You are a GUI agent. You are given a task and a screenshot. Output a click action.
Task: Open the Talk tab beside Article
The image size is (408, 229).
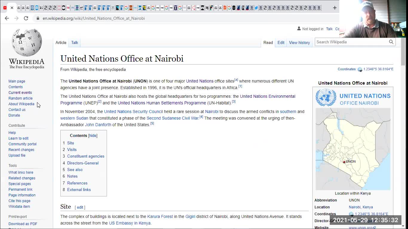point(75,42)
